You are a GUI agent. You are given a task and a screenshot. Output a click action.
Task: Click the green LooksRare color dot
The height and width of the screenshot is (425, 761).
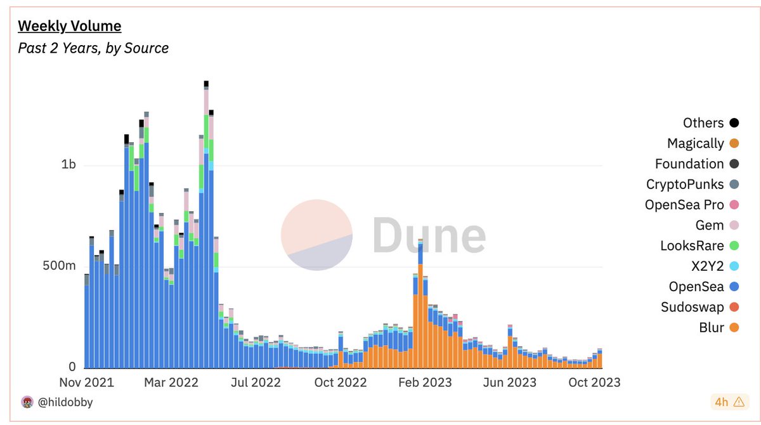tap(734, 245)
